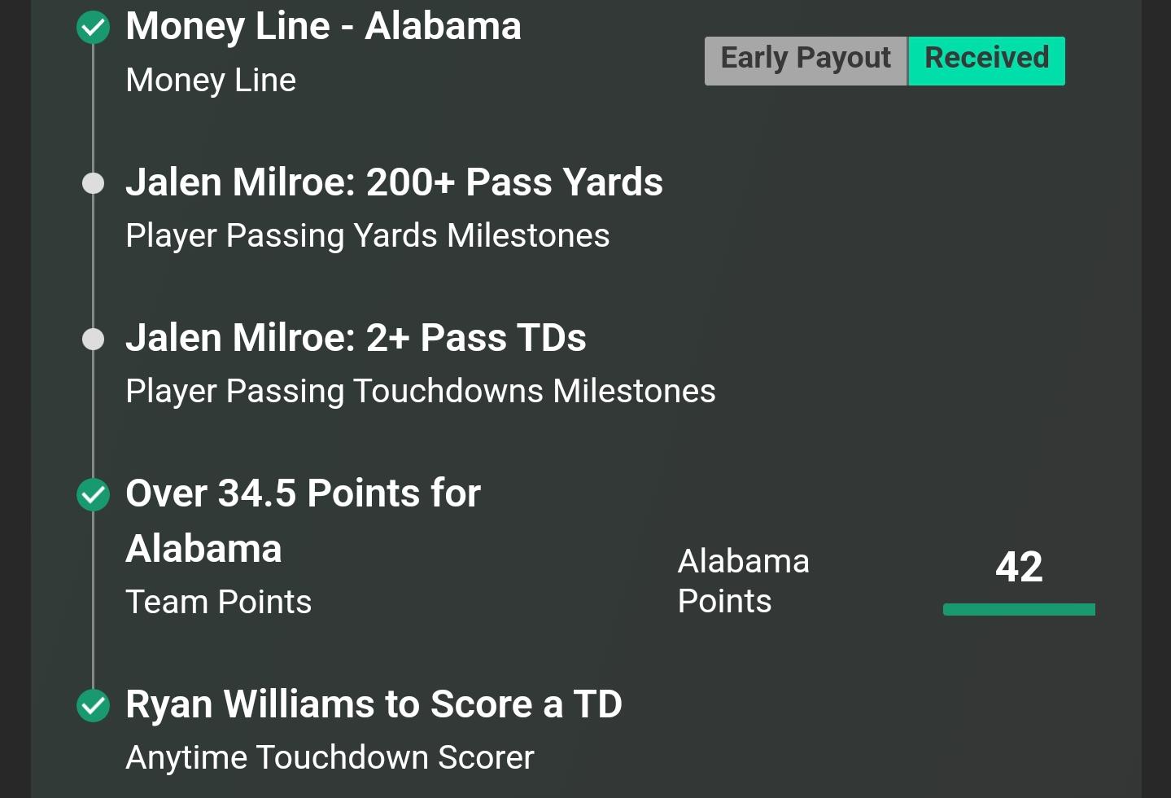
Task: Click the Player Passing Yards Milestones market label
Action: coord(367,236)
